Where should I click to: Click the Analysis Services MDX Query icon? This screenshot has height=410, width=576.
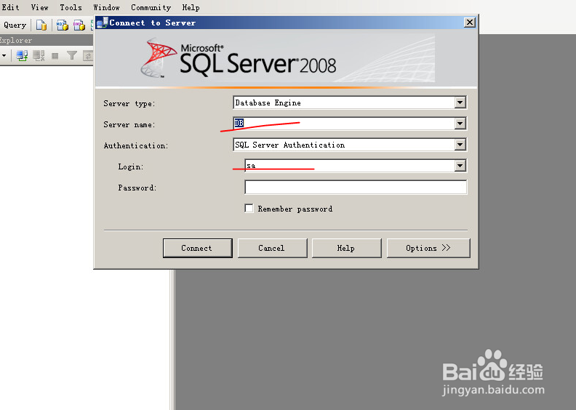tap(62, 25)
